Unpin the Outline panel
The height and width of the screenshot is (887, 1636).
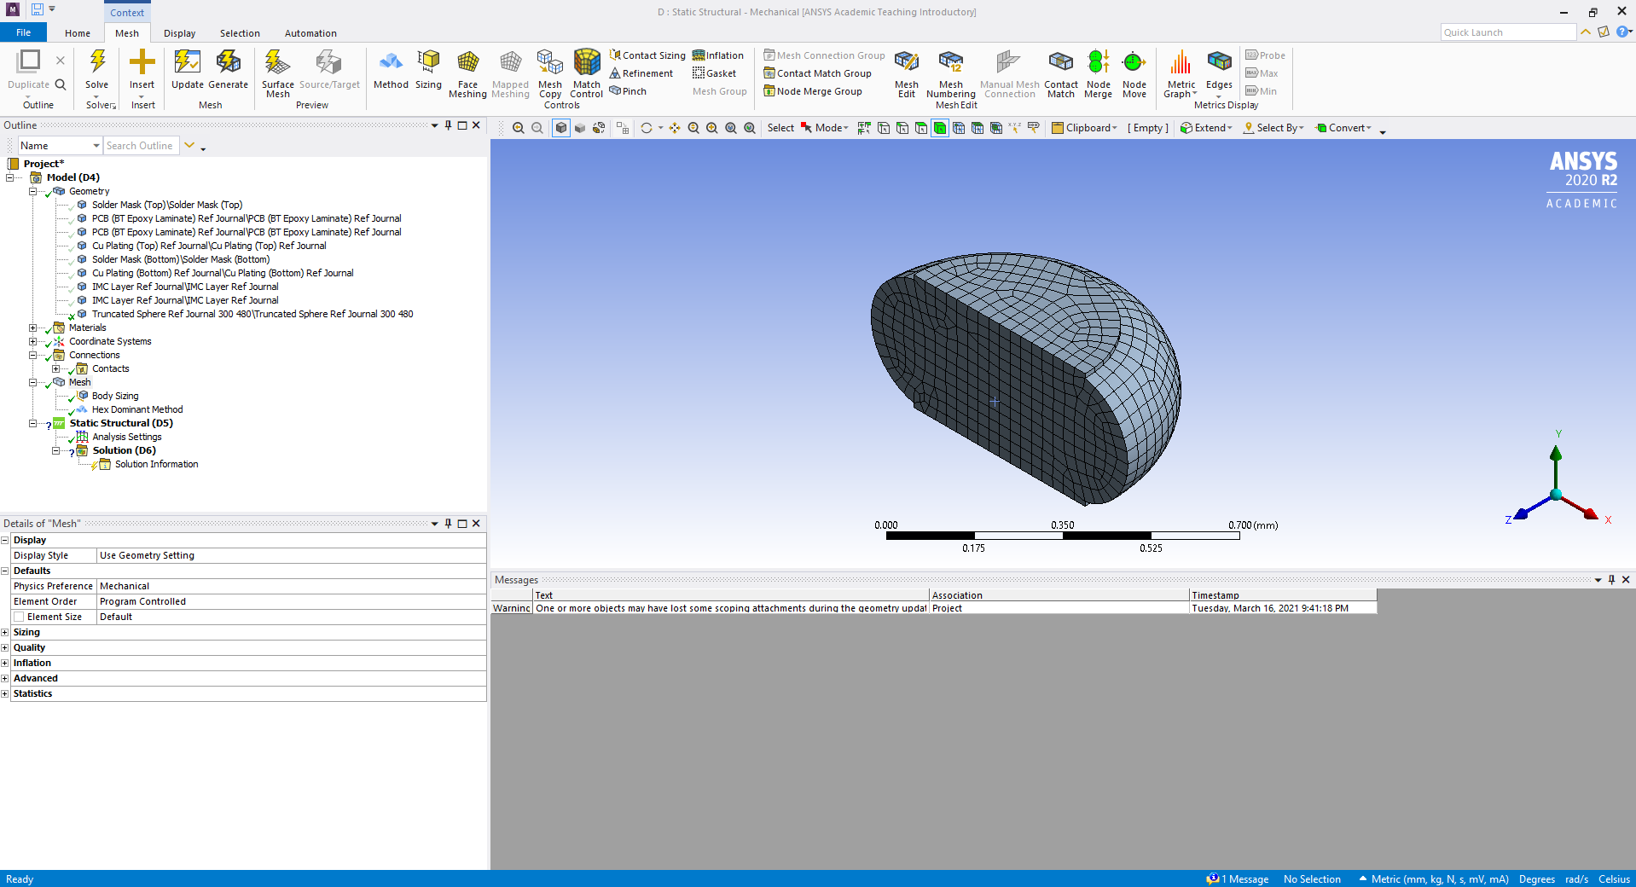(x=447, y=125)
